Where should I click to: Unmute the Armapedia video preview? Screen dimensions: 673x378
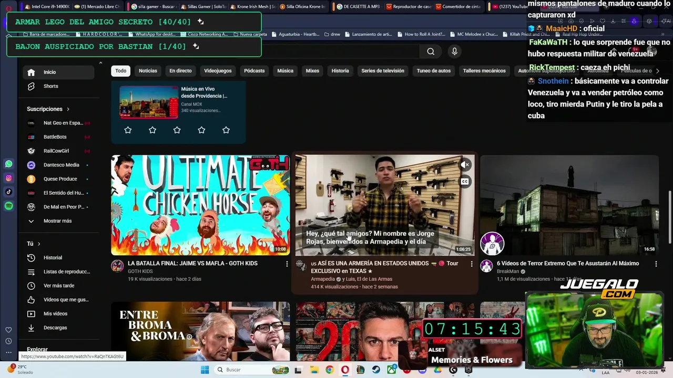[x=465, y=165]
